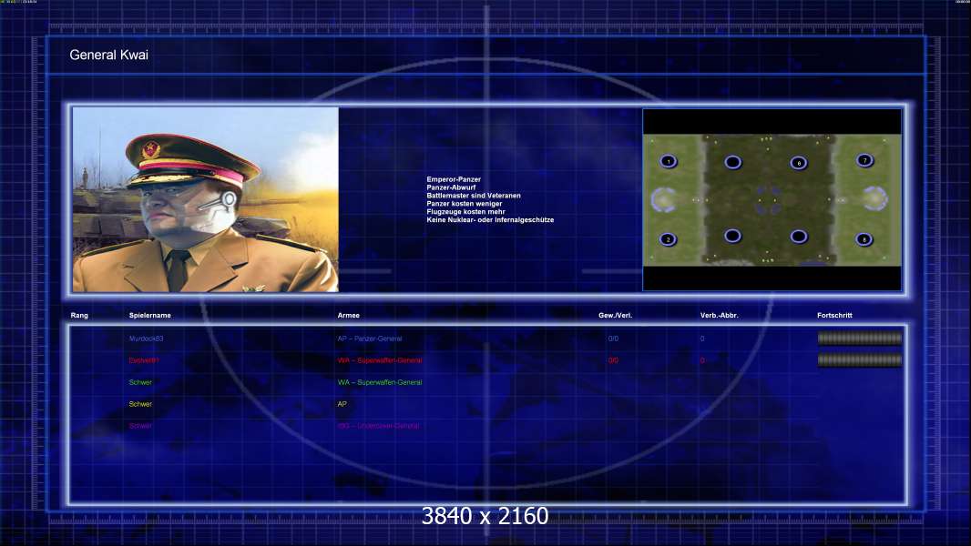Image resolution: width=971 pixels, height=546 pixels.
Task: Click Battlemaster sind Veteranen text
Action: click(x=474, y=196)
